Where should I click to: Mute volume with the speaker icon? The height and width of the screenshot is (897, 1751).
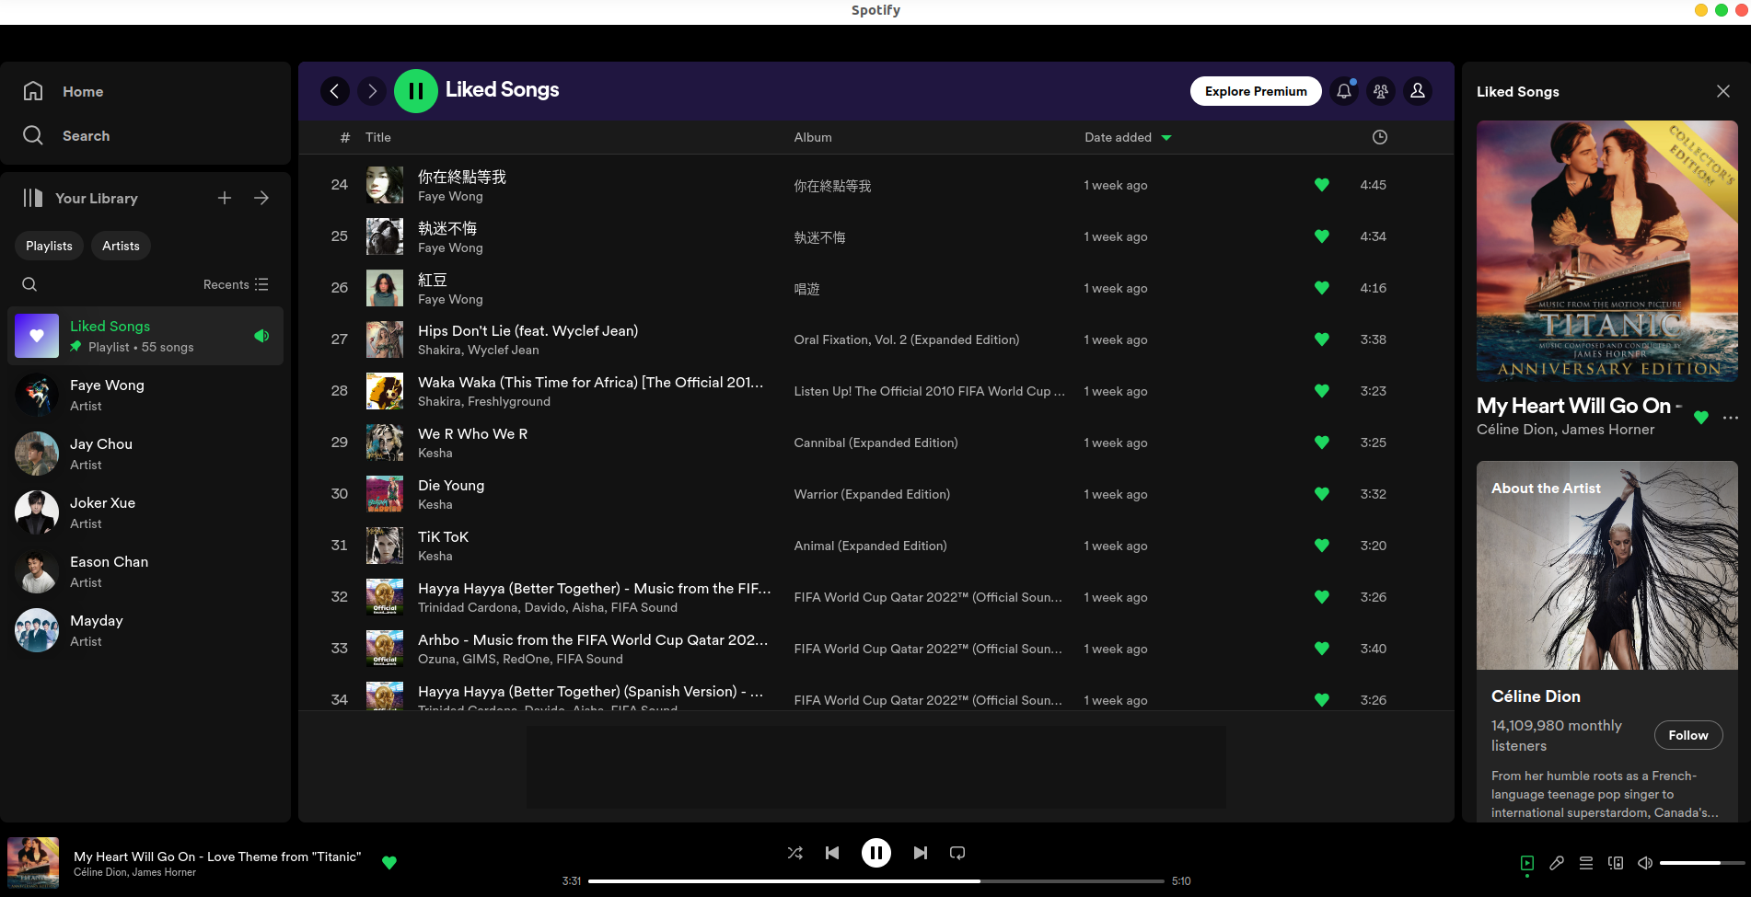[x=1645, y=863]
